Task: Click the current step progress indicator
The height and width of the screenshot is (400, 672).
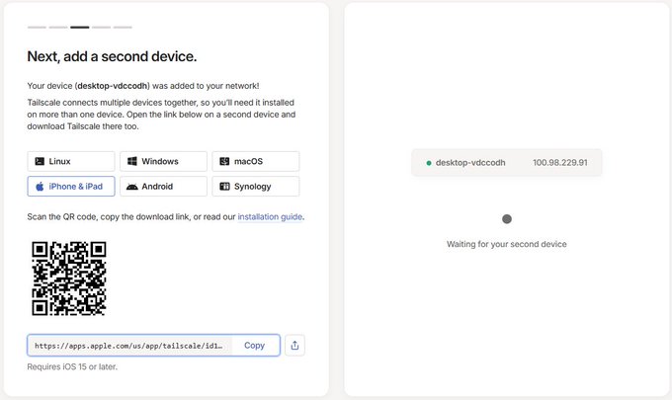Action: (x=80, y=28)
